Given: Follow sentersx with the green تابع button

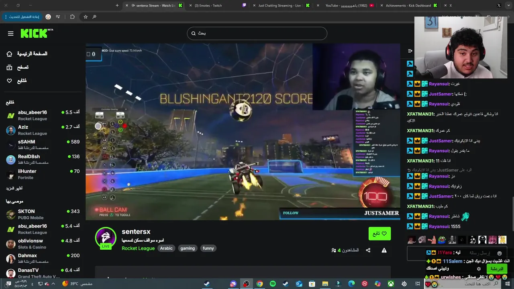Looking at the screenshot, I should (x=379, y=234).
